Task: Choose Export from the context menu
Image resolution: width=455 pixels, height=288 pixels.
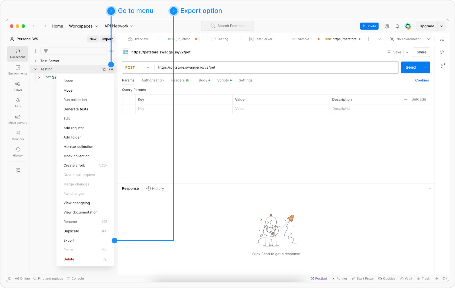Action: (x=69, y=240)
